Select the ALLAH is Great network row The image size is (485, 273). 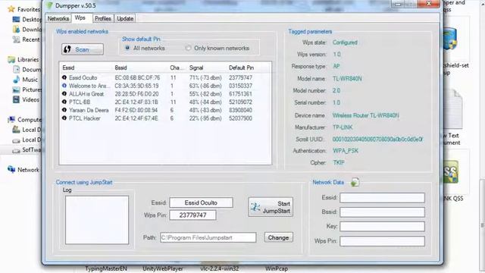click(x=165, y=94)
